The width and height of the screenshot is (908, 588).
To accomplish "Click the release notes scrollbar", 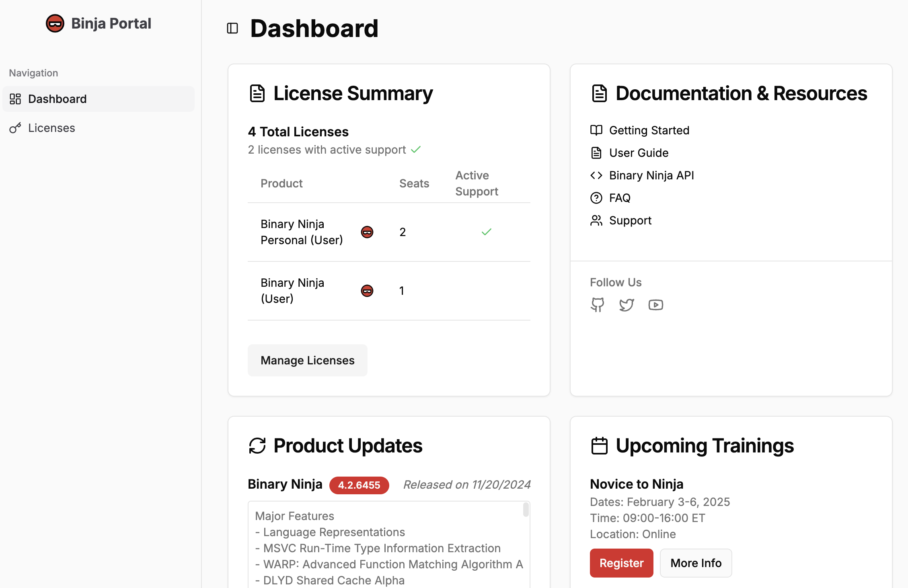I will 526,510.
